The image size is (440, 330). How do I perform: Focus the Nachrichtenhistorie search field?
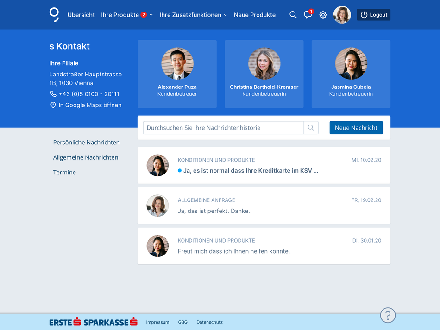click(x=223, y=128)
